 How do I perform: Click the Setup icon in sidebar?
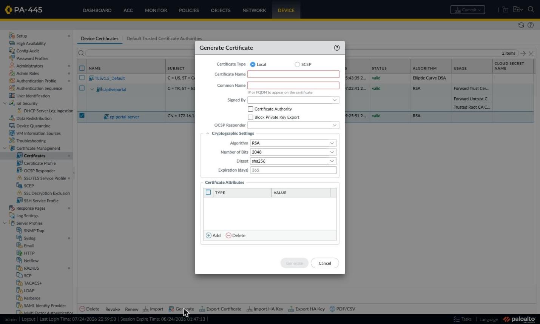tap(12, 36)
